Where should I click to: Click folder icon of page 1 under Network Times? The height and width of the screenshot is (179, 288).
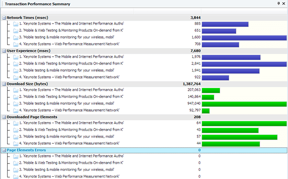pyautogui.click(x=16, y=24)
